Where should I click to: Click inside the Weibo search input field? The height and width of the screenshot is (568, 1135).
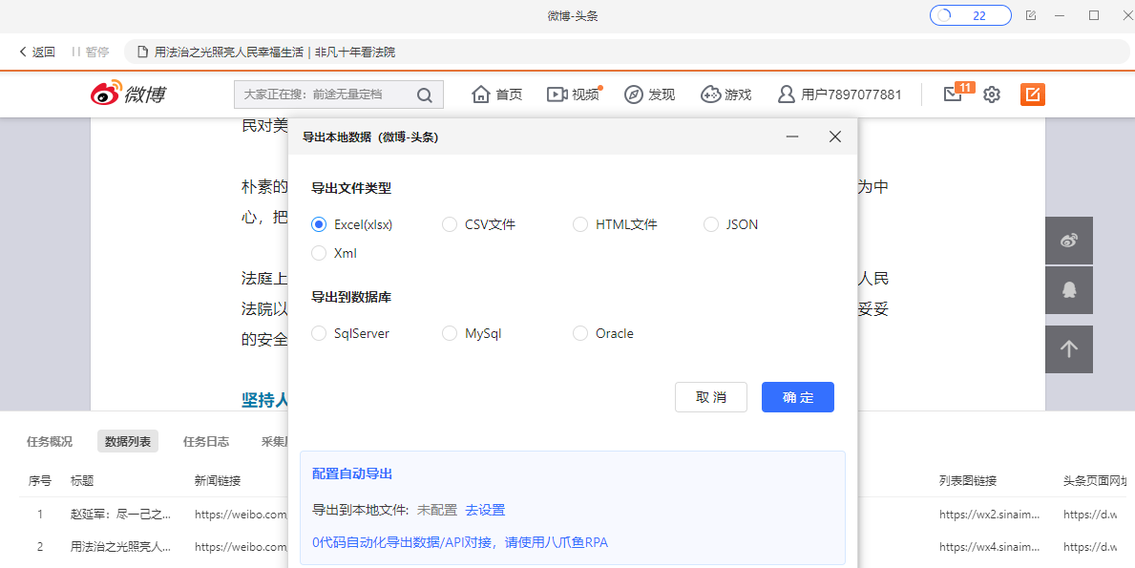click(325, 95)
